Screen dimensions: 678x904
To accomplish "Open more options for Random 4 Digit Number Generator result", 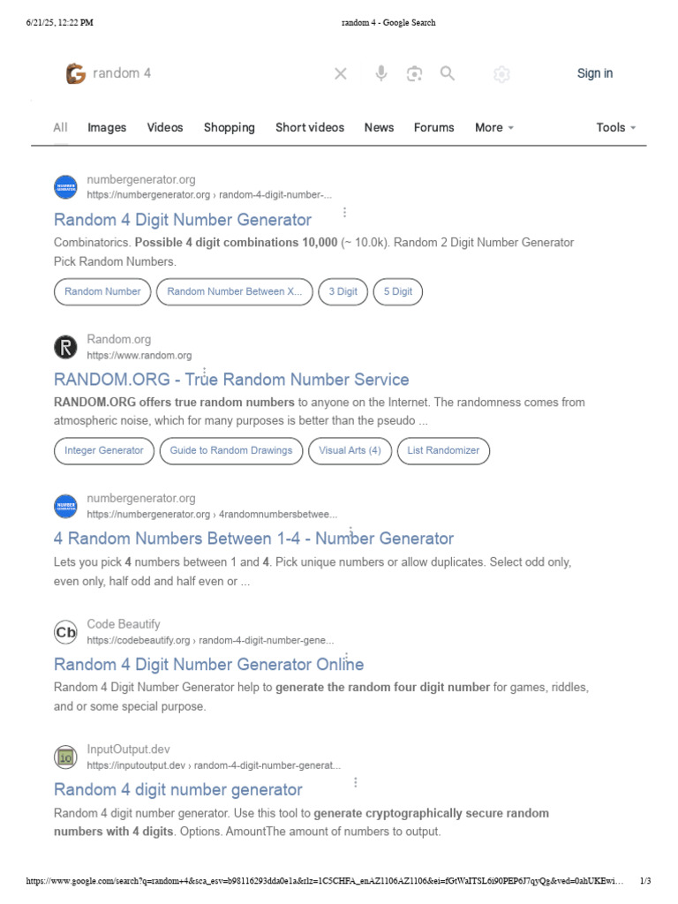I will [344, 213].
